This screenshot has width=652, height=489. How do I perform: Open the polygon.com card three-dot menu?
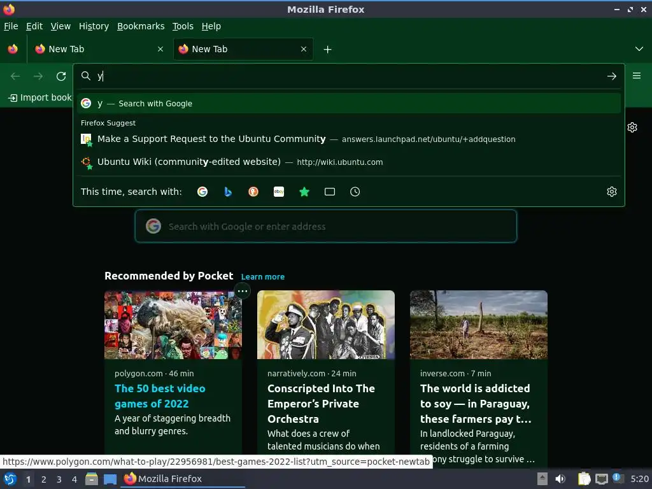243,291
